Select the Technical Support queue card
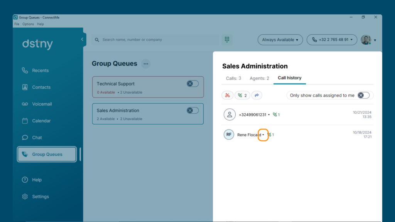Viewport: 395px width, 222px height. [x=148, y=87]
